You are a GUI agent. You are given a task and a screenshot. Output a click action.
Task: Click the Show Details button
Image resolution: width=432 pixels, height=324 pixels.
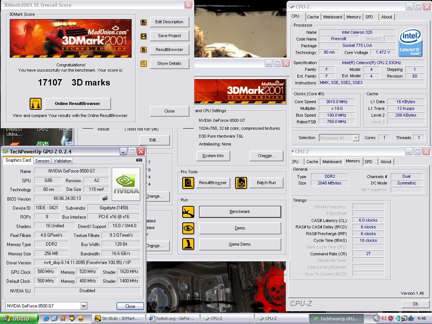[x=169, y=63]
